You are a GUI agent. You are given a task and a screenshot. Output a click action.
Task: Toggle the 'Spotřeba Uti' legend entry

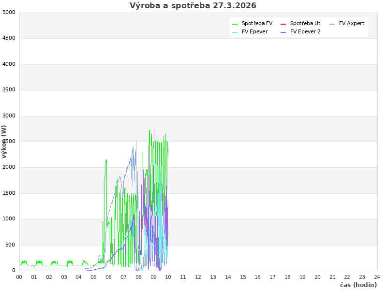point(306,23)
